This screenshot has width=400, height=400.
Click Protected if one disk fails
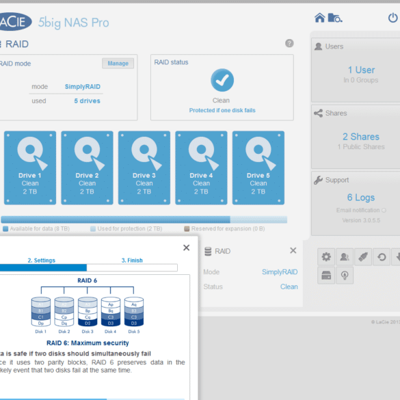222,110
